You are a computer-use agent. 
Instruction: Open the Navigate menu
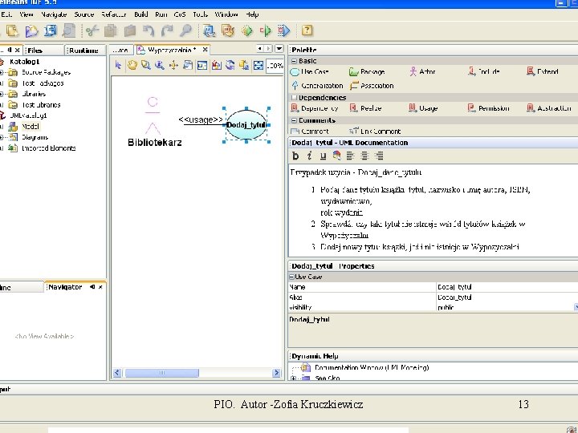[x=54, y=14]
